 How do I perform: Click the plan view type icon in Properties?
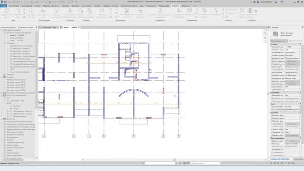(x=275, y=34)
